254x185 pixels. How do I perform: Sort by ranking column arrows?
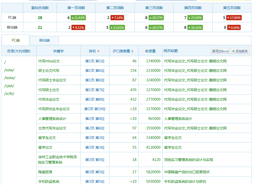[98, 51]
